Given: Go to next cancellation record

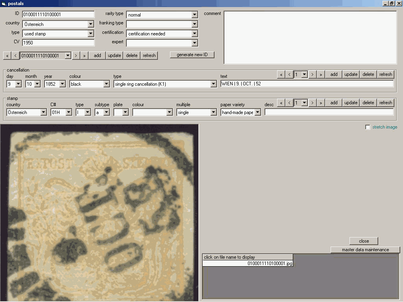Looking at the screenshot, I should 312,74.
